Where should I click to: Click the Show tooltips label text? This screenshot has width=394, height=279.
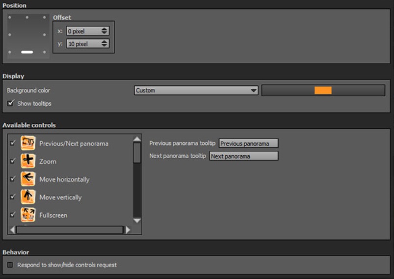tap(34, 104)
